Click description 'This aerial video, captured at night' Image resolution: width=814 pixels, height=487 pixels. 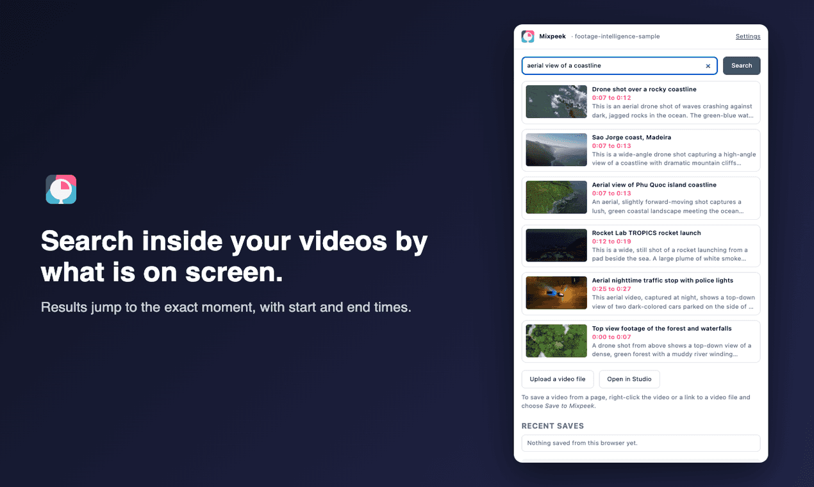674,302
